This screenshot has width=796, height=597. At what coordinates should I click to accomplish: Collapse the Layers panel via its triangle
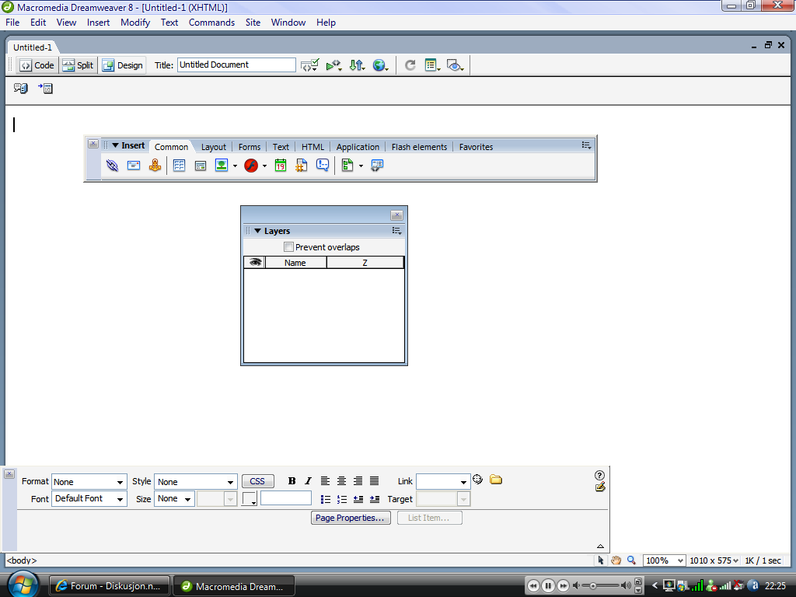pyautogui.click(x=257, y=231)
